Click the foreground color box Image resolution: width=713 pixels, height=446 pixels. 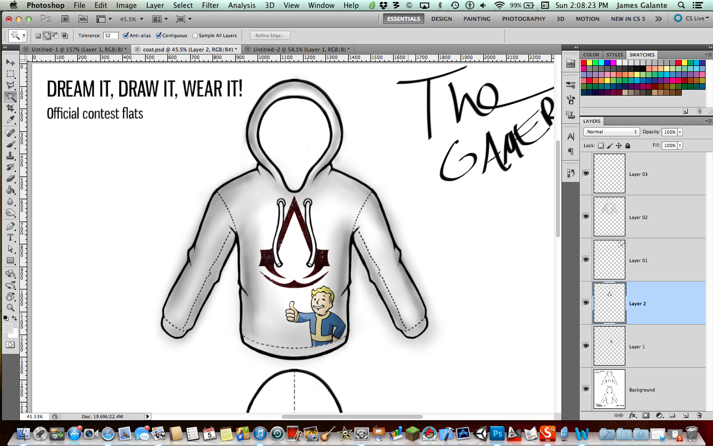(8, 328)
